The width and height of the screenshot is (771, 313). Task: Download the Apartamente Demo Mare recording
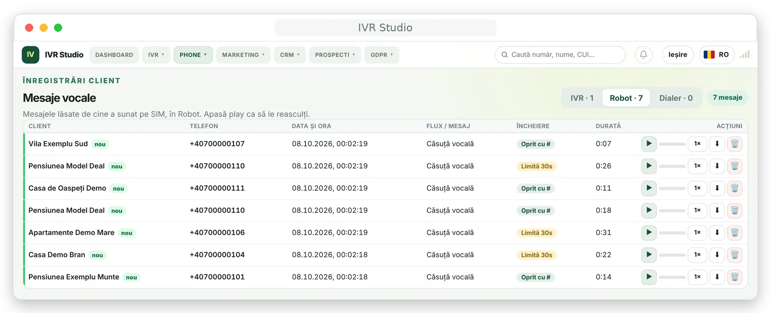point(717,233)
